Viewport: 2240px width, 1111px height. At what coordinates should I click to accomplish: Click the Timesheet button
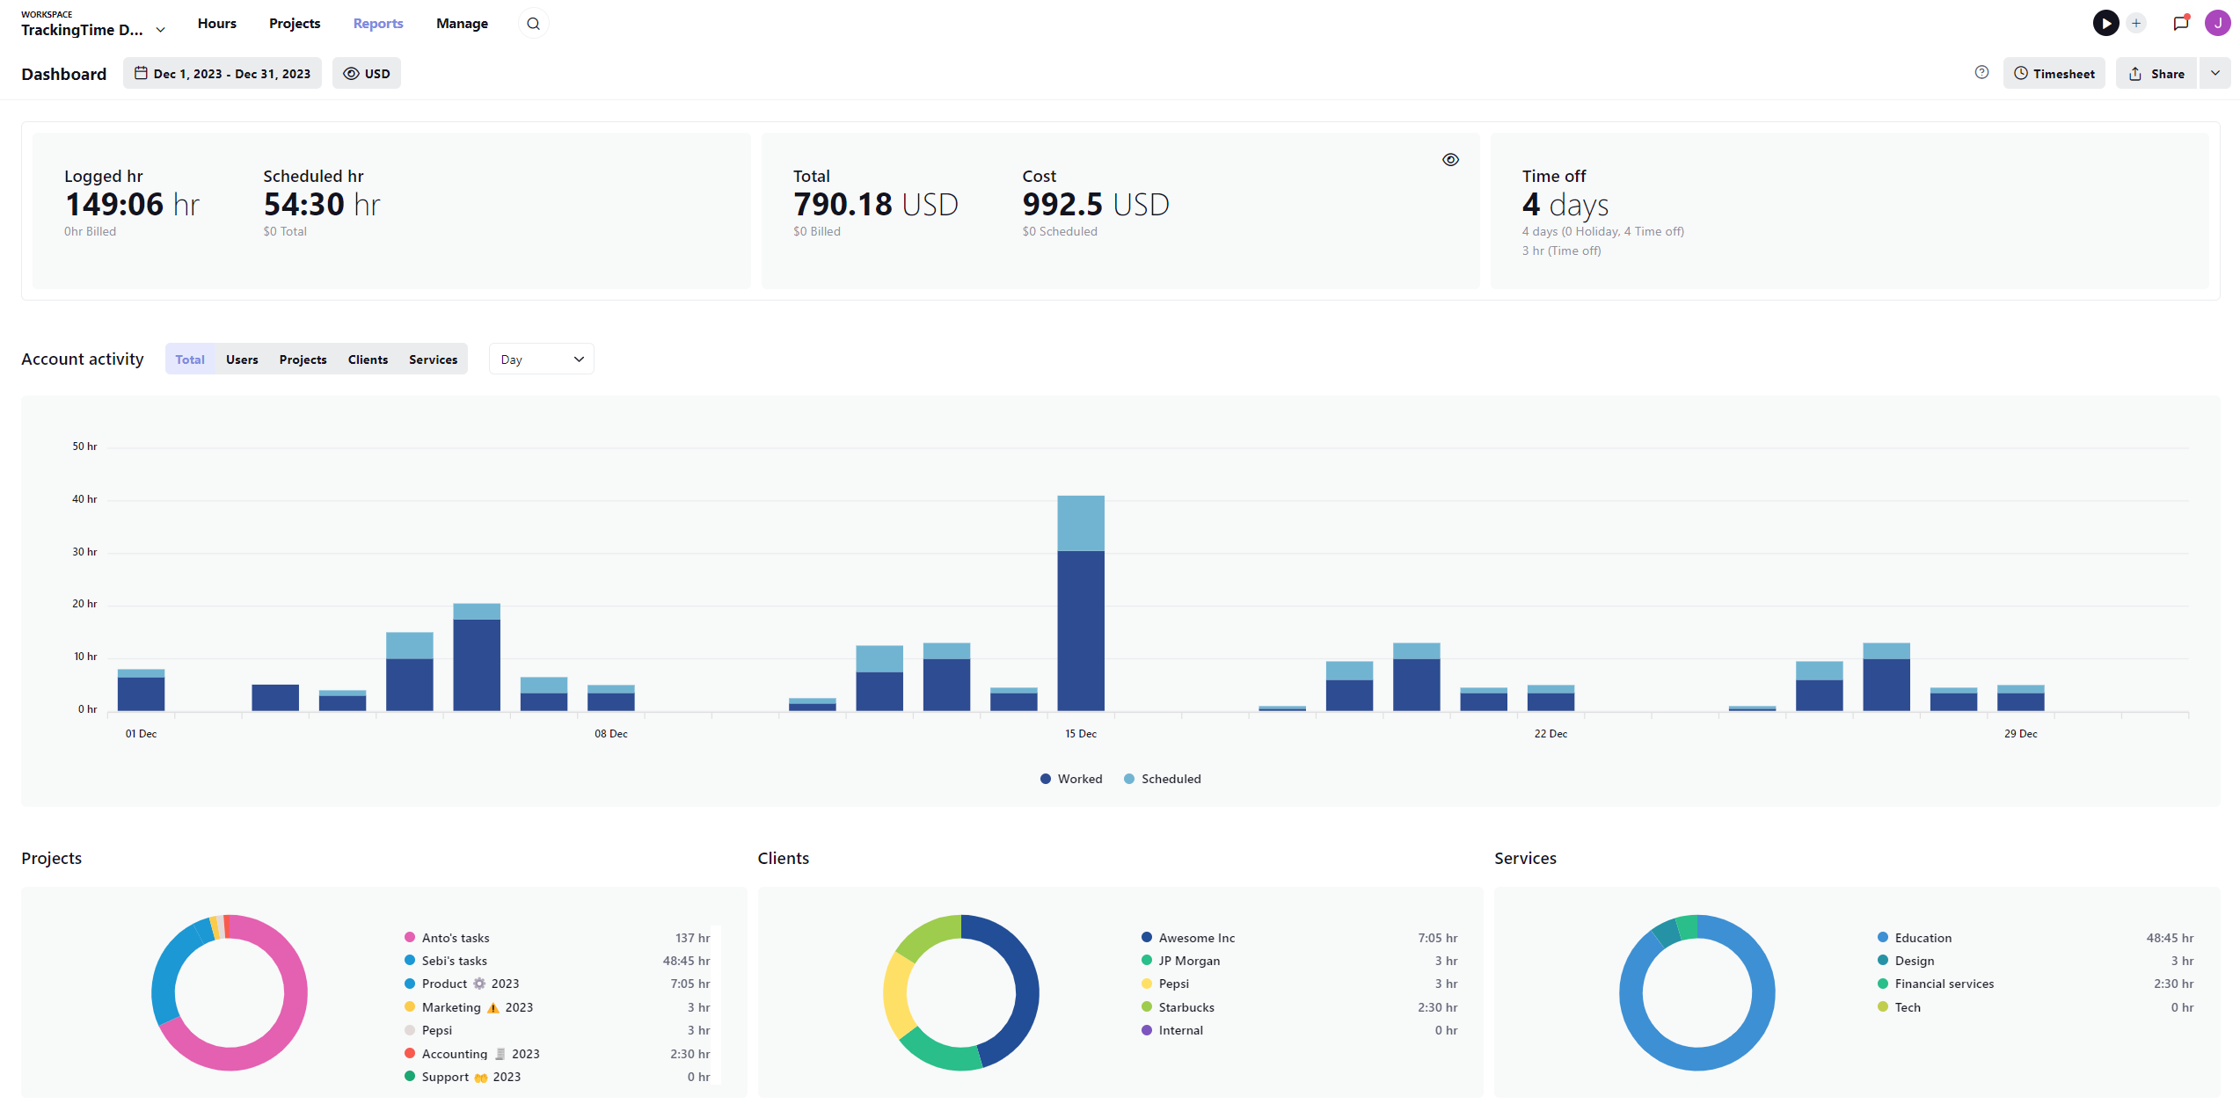point(2054,74)
